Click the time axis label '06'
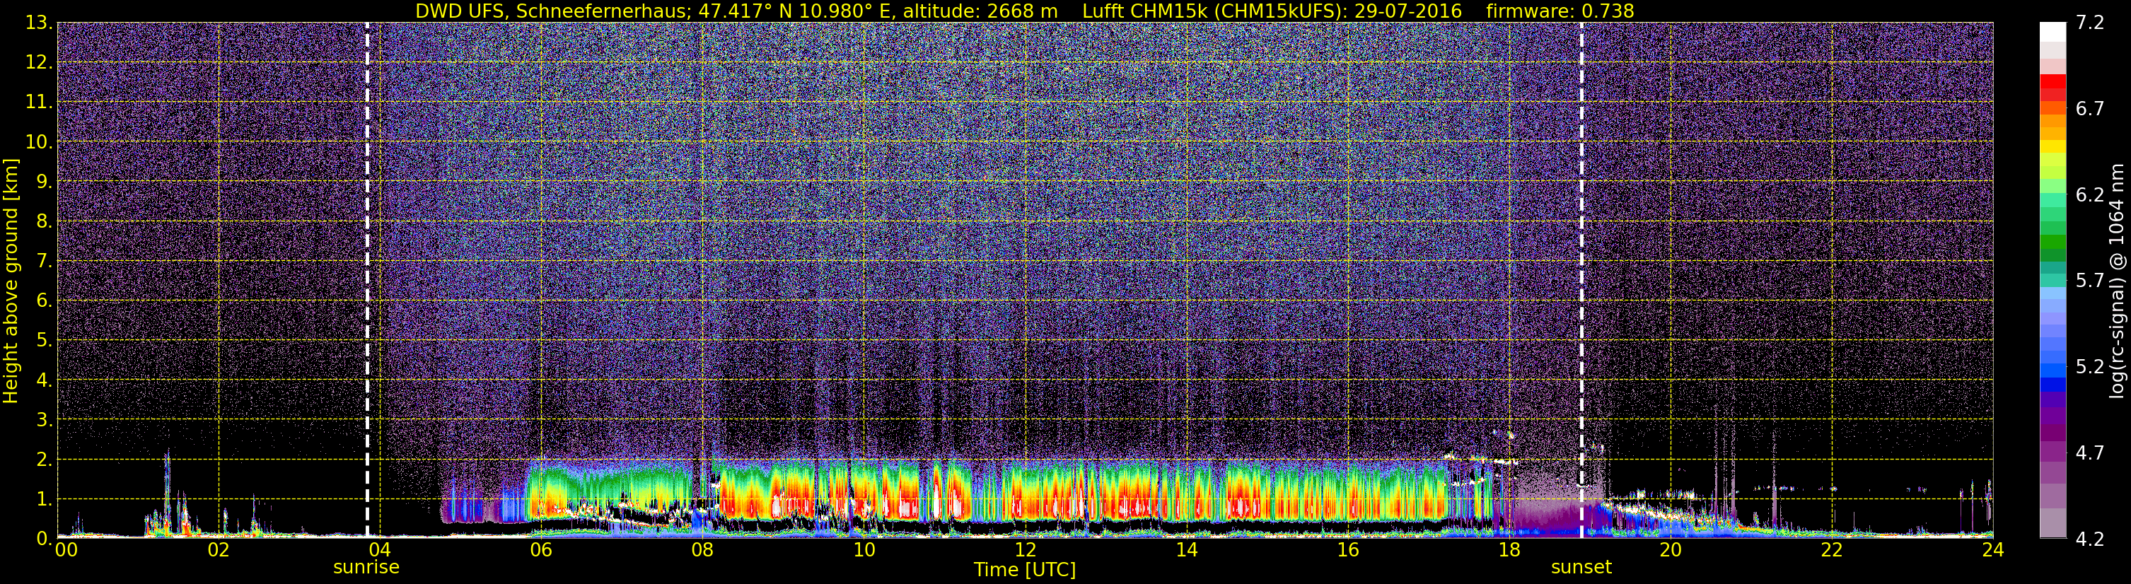Viewport: 2131px width, 584px height. click(x=541, y=550)
